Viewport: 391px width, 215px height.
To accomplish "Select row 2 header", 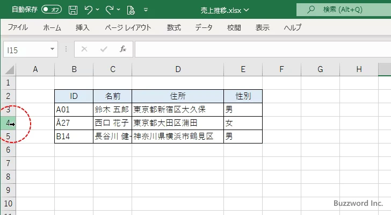I will pyautogui.click(x=8, y=96).
